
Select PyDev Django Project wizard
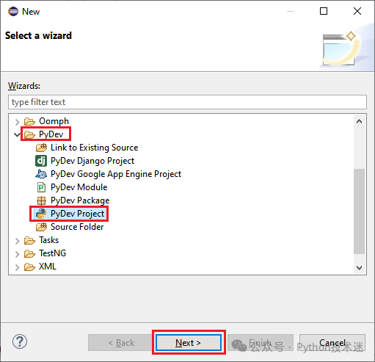92,161
